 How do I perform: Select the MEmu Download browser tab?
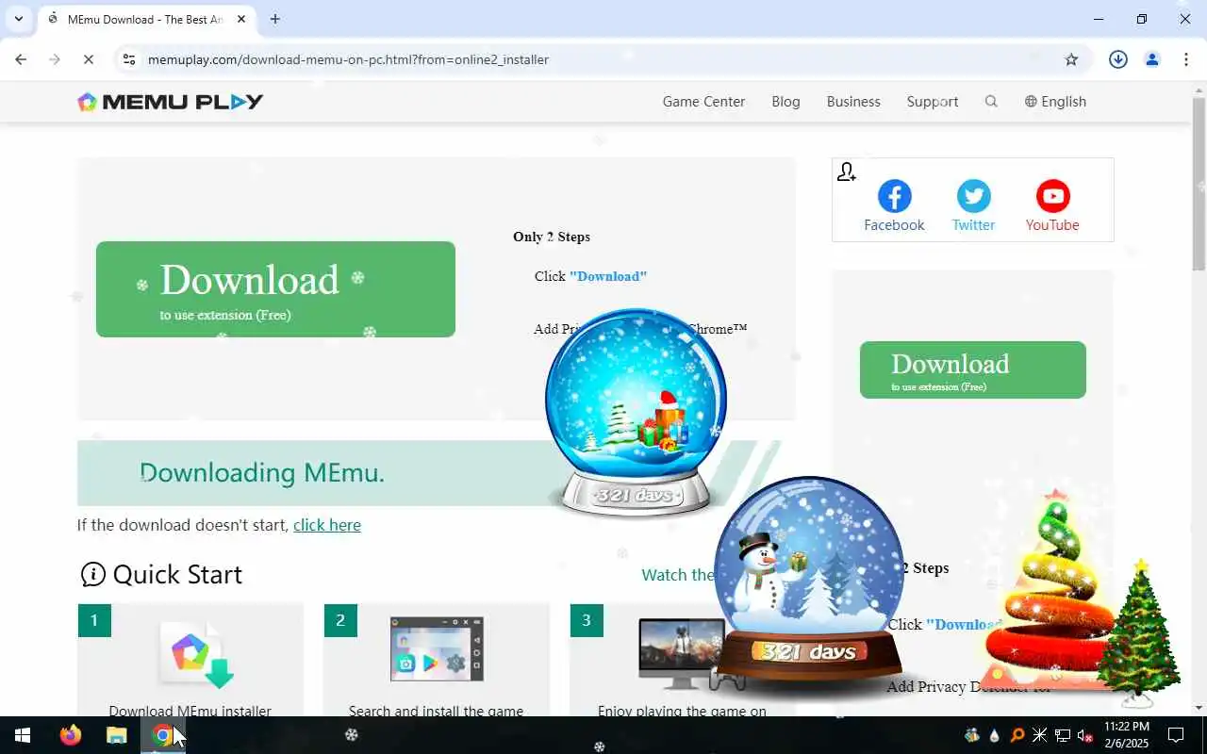pyautogui.click(x=146, y=19)
